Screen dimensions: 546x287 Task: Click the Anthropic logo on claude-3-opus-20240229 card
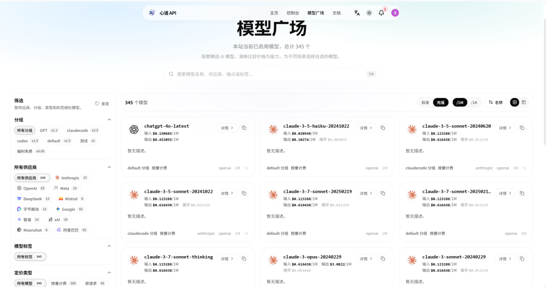273,260
